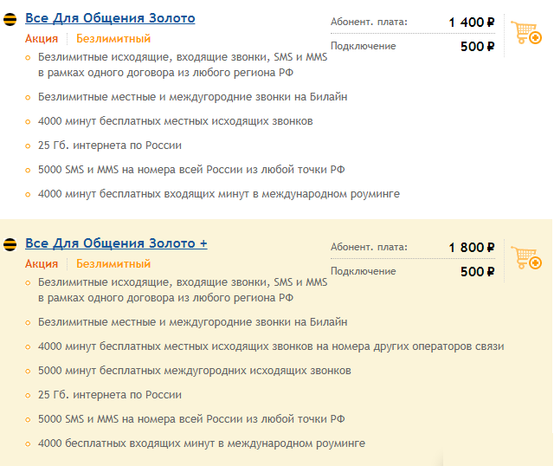Click the 1 800 ₽ subscription fee price
Screen dimensions: 554x466
click(x=472, y=248)
